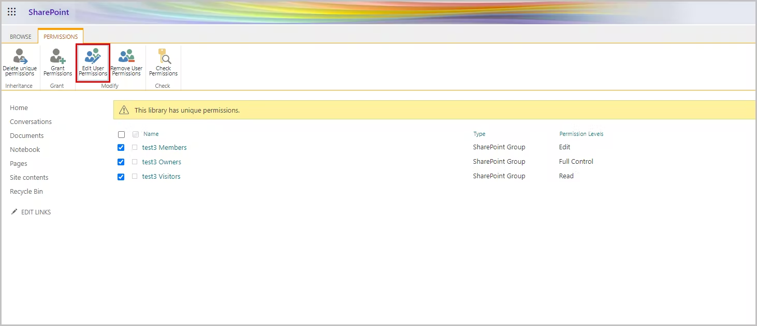Sort by the Type column header
Screen dimensions: 757x326
click(479, 134)
